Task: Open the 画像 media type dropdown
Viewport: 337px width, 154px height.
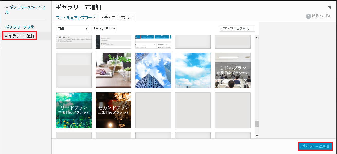Action: (73, 29)
